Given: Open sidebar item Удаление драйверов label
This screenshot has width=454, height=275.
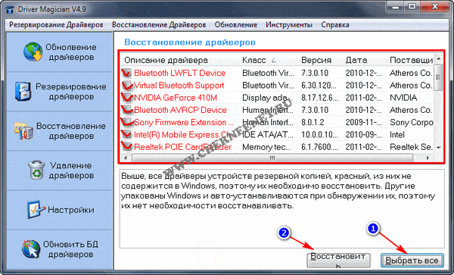Looking at the screenshot, I should click(71, 170).
